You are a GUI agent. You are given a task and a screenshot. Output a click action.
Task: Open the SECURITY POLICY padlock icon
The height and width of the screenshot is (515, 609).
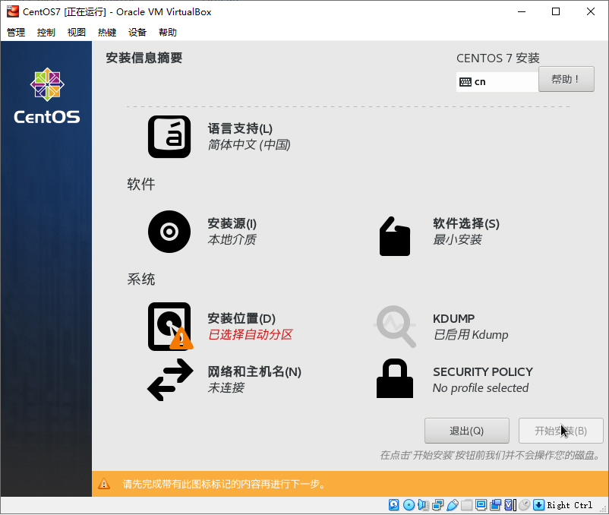(x=394, y=379)
